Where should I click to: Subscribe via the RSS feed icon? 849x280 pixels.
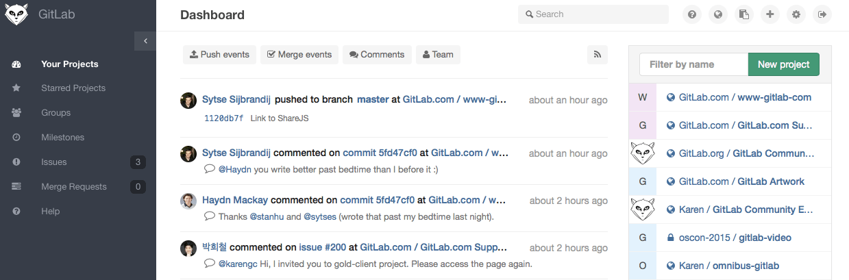[x=598, y=55]
